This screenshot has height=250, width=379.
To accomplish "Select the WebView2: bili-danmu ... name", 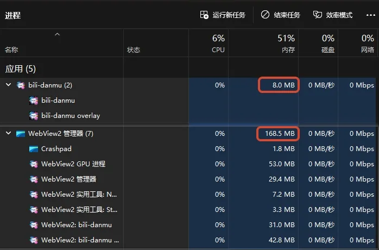I will [x=80, y=240].
